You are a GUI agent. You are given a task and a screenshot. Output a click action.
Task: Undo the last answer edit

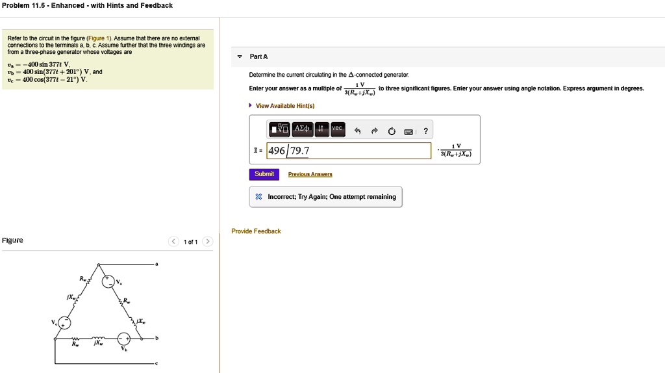click(x=357, y=131)
